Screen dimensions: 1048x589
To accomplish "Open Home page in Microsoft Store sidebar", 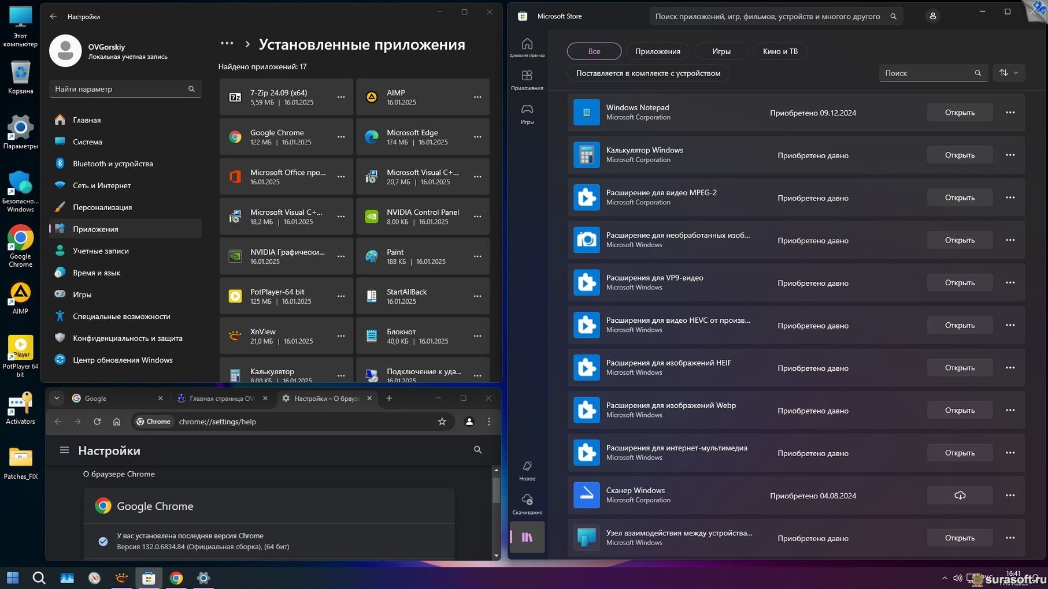I will tap(527, 47).
